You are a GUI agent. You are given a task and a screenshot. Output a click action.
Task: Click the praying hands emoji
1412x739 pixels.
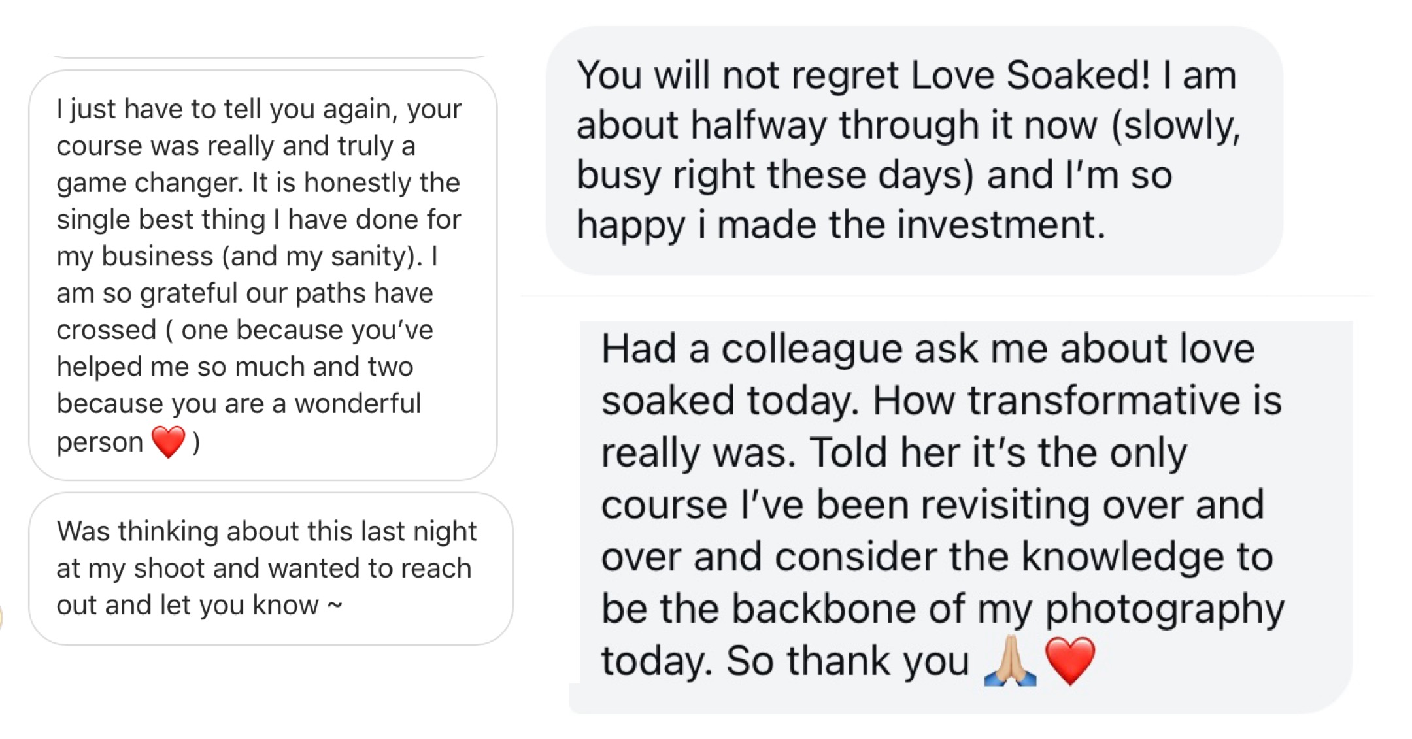(1010, 661)
